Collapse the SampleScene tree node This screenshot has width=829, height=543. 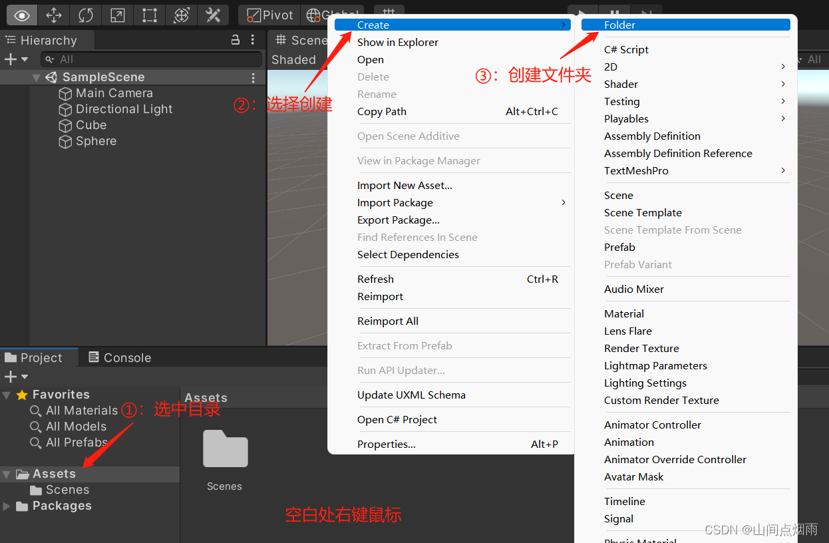click(x=36, y=78)
